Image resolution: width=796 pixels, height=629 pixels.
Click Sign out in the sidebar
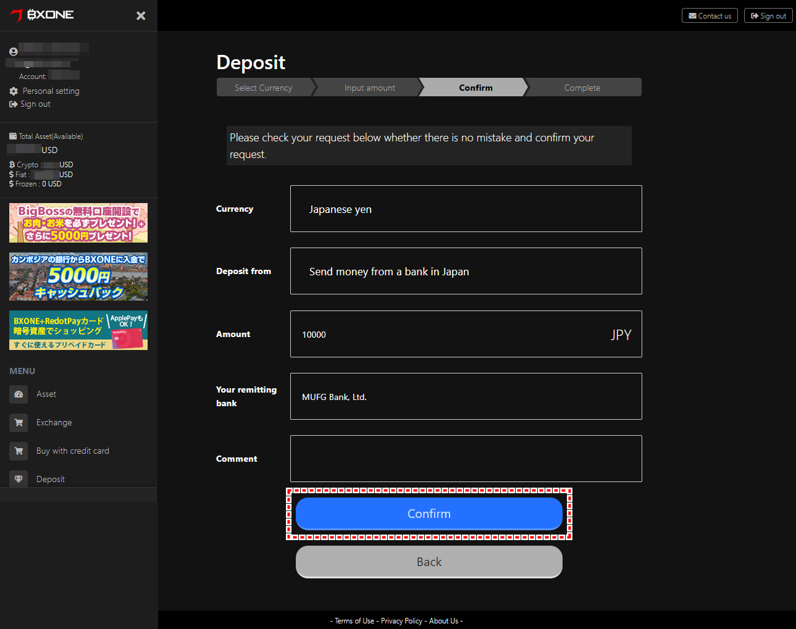point(35,104)
